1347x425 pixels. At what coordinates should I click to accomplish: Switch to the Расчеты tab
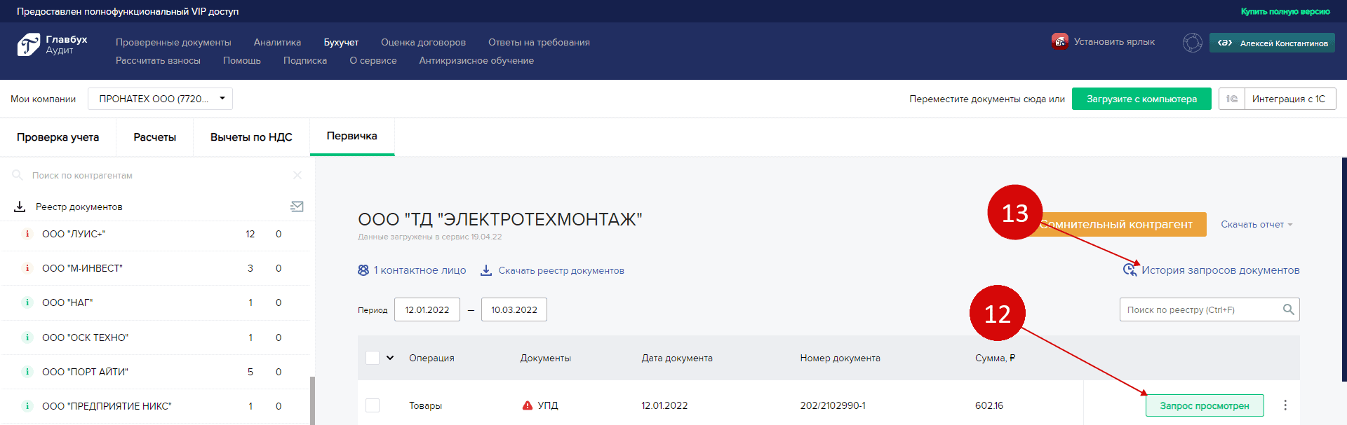click(154, 137)
